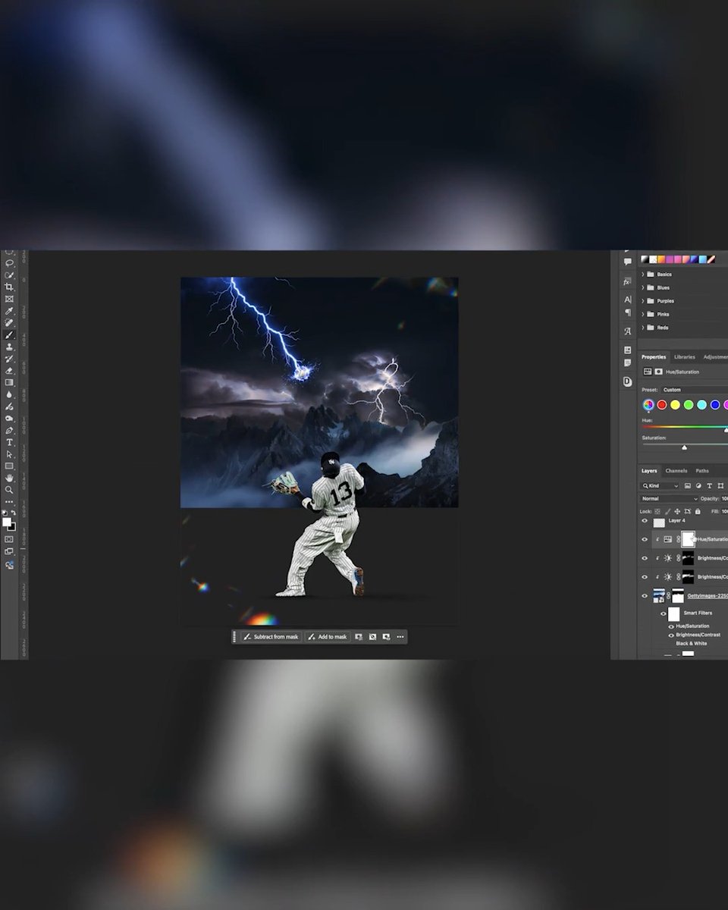The width and height of the screenshot is (728, 910).
Task: Lock layer position
Action: point(677,511)
